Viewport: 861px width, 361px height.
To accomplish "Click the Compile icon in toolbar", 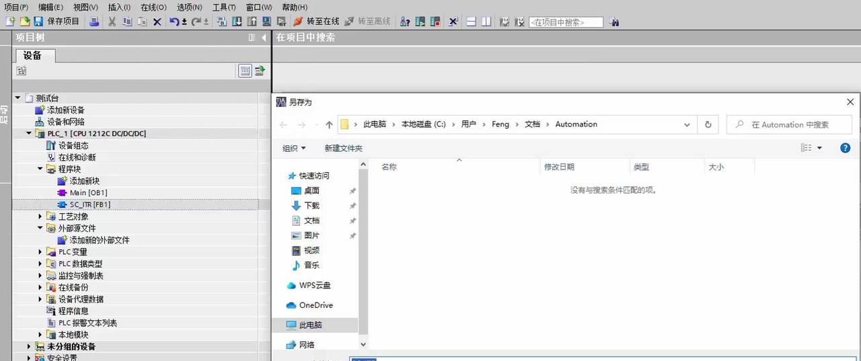I will 223,22.
